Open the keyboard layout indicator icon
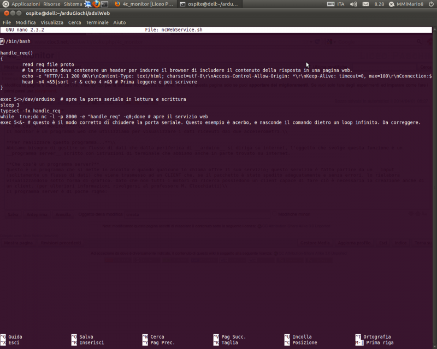The height and width of the screenshot is (349, 437). pos(331,4)
